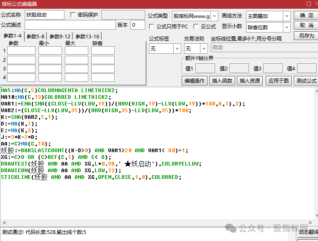This screenshot has height=241, width=318.
Task: Click the 应用于图 button
Action: pyautogui.click(x=278, y=81)
